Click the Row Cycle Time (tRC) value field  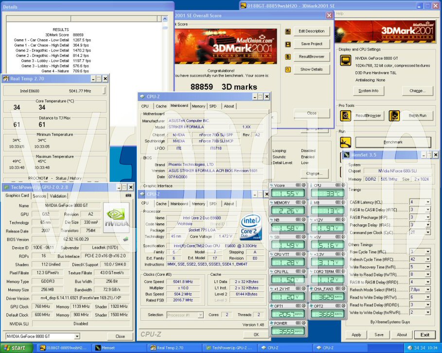[417, 252]
